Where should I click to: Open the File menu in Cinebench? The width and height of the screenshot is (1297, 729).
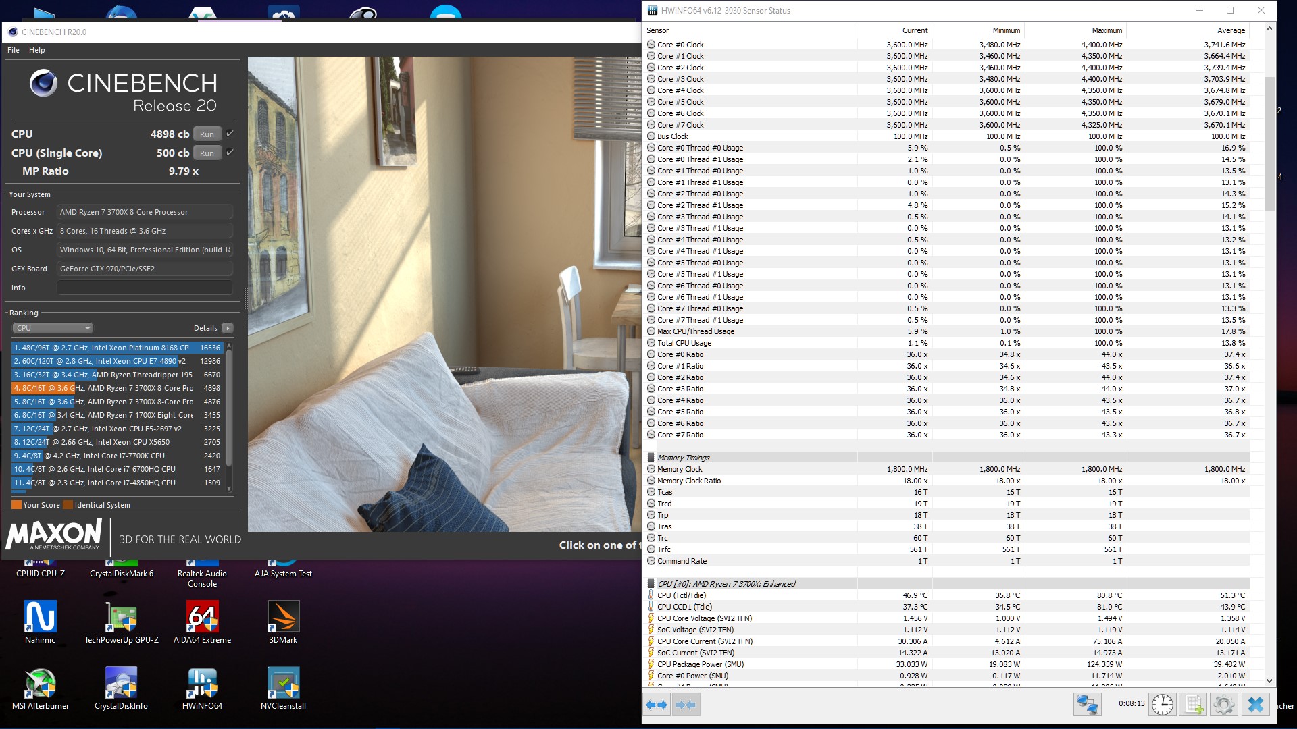(x=14, y=50)
